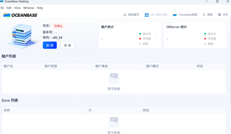Image resolution: width=231 pixels, height=134 pixels.
Task: Close the OceanBase-Desktop window
Action: [x=228, y=1]
